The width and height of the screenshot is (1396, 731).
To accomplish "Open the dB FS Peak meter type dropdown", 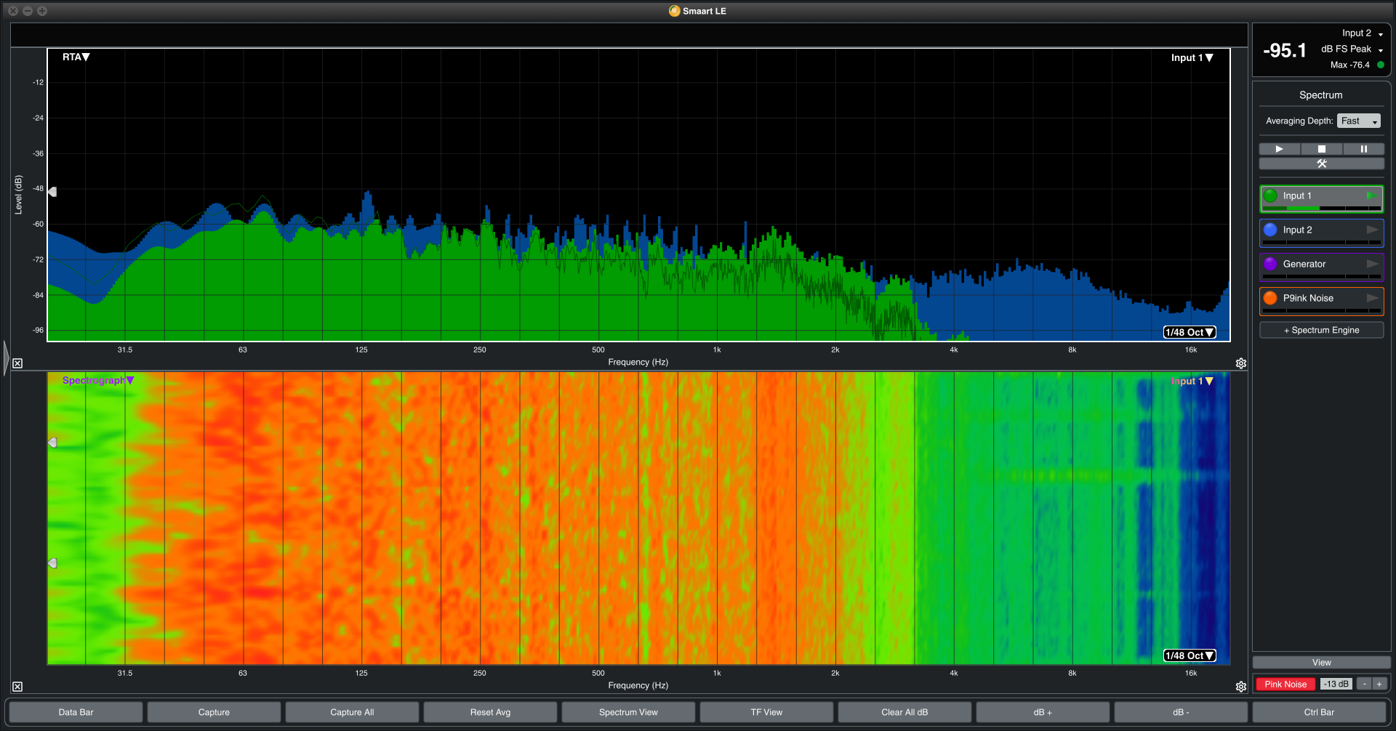I will [1352, 49].
